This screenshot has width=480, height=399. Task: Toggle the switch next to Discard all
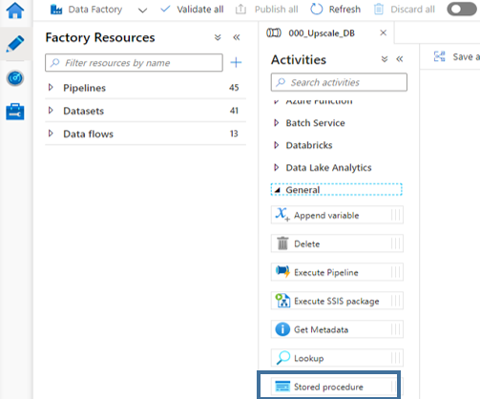pos(461,10)
